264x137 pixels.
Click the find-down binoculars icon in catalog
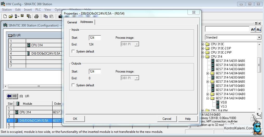tap(259, 29)
